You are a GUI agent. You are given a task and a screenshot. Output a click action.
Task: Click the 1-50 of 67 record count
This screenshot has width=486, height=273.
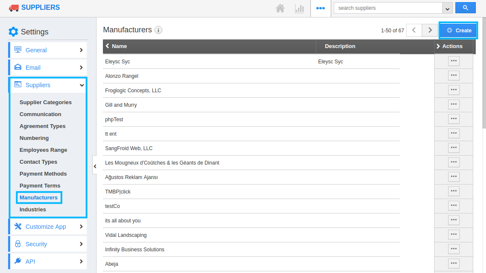point(392,30)
